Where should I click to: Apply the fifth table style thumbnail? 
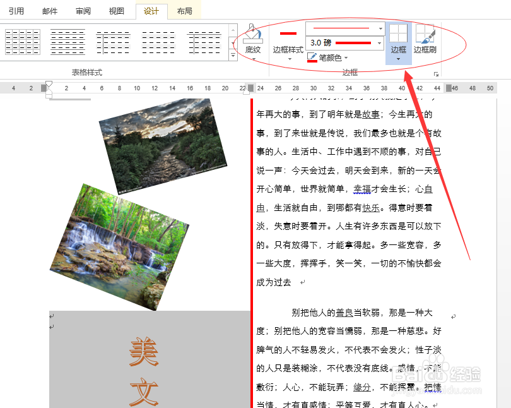pos(204,42)
